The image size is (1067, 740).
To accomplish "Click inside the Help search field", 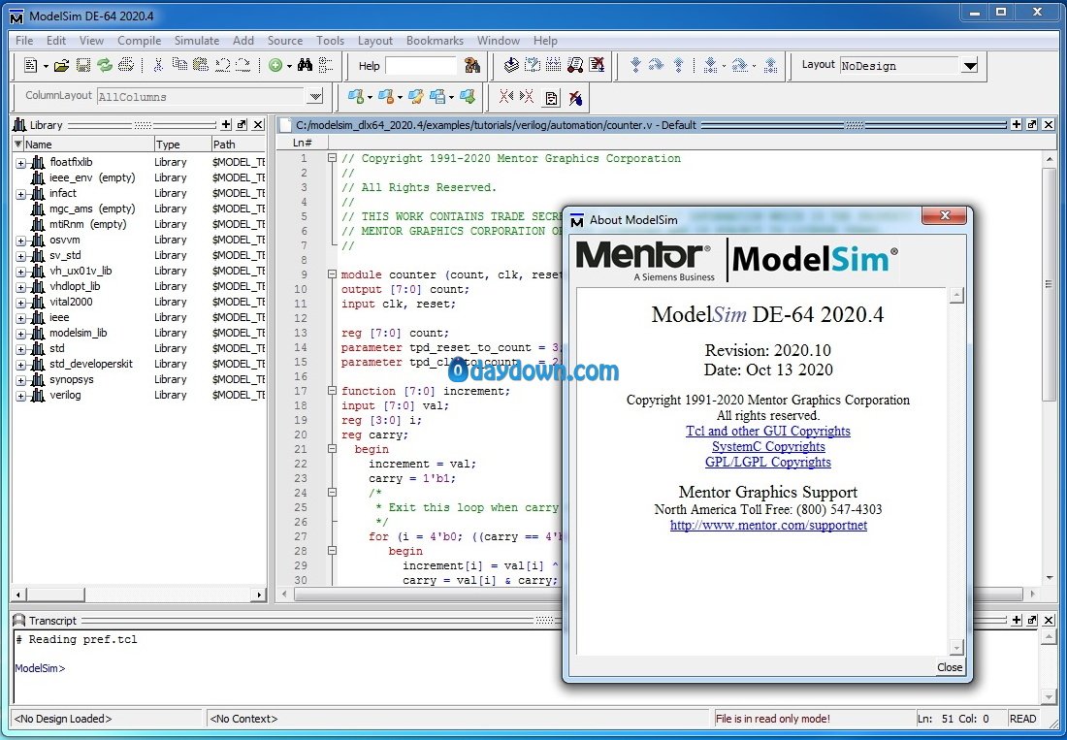I will point(421,66).
